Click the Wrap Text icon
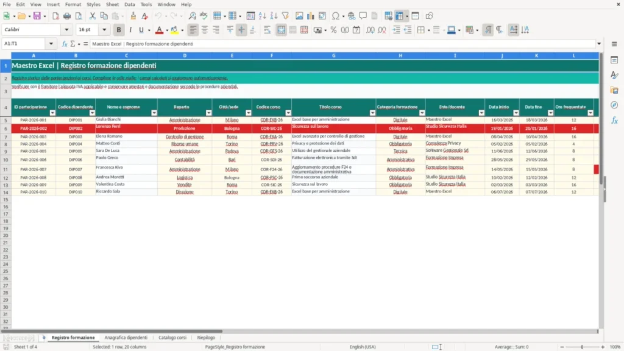The height and width of the screenshot is (351, 624). (x=267, y=30)
